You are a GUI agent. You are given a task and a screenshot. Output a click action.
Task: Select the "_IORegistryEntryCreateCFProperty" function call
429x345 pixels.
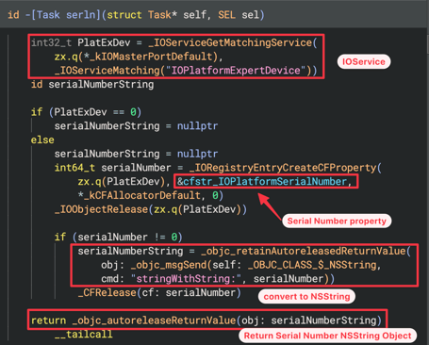click(283, 168)
